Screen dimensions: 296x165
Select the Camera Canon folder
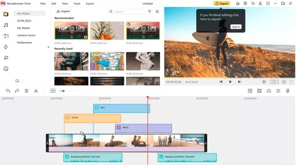(26, 35)
